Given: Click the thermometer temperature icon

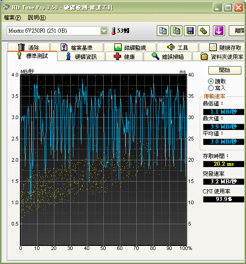Looking at the screenshot, I should coord(114,31).
